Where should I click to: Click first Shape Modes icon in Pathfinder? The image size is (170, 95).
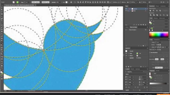150,11
